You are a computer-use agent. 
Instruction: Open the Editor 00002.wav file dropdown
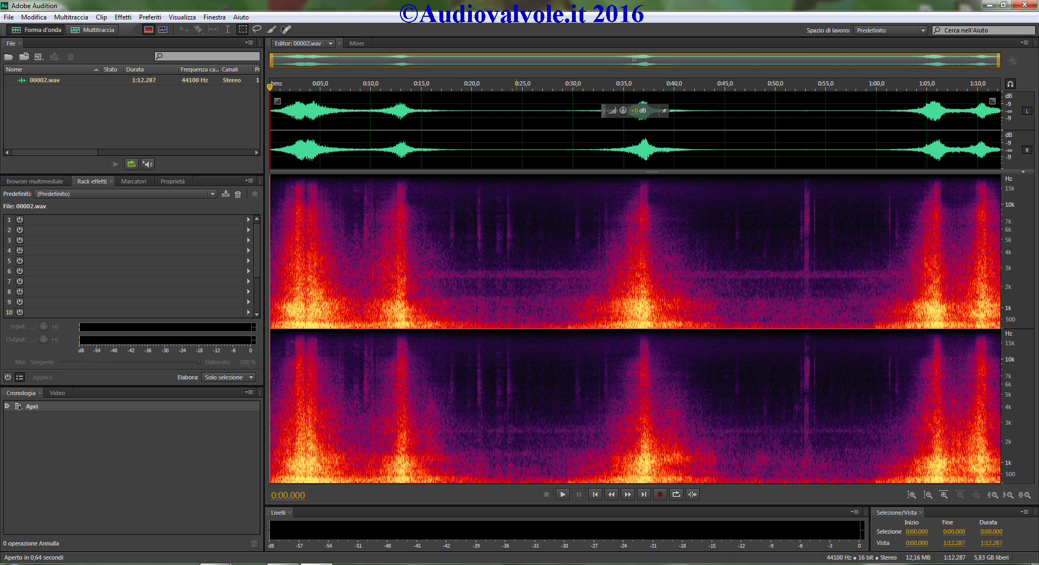pos(330,43)
